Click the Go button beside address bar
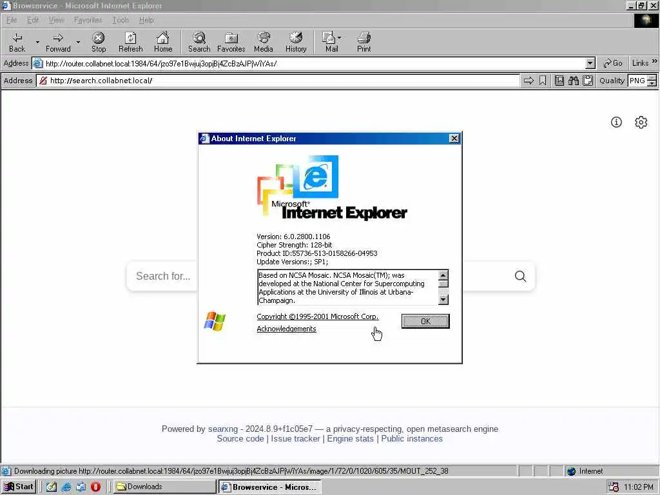Image resolution: width=660 pixels, height=495 pixels. [x=613, y=63]
